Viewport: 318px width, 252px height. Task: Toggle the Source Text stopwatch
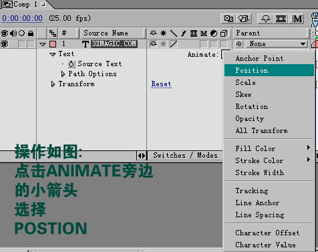pos(71,64)
